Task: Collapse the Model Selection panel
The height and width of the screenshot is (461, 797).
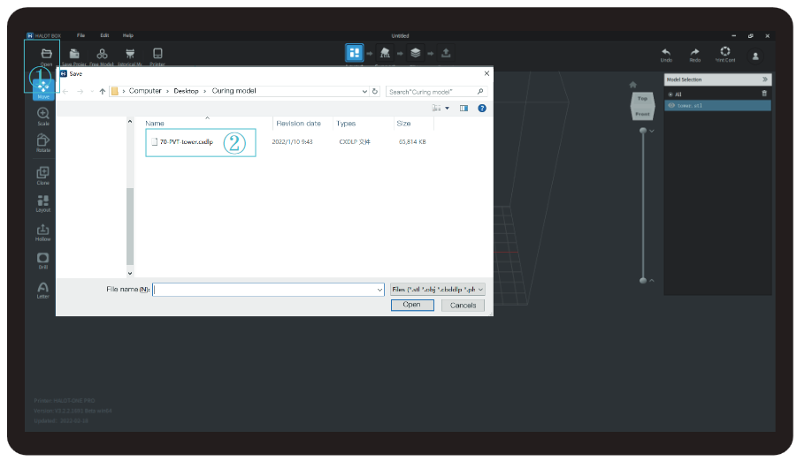Action: pos(765,79)
